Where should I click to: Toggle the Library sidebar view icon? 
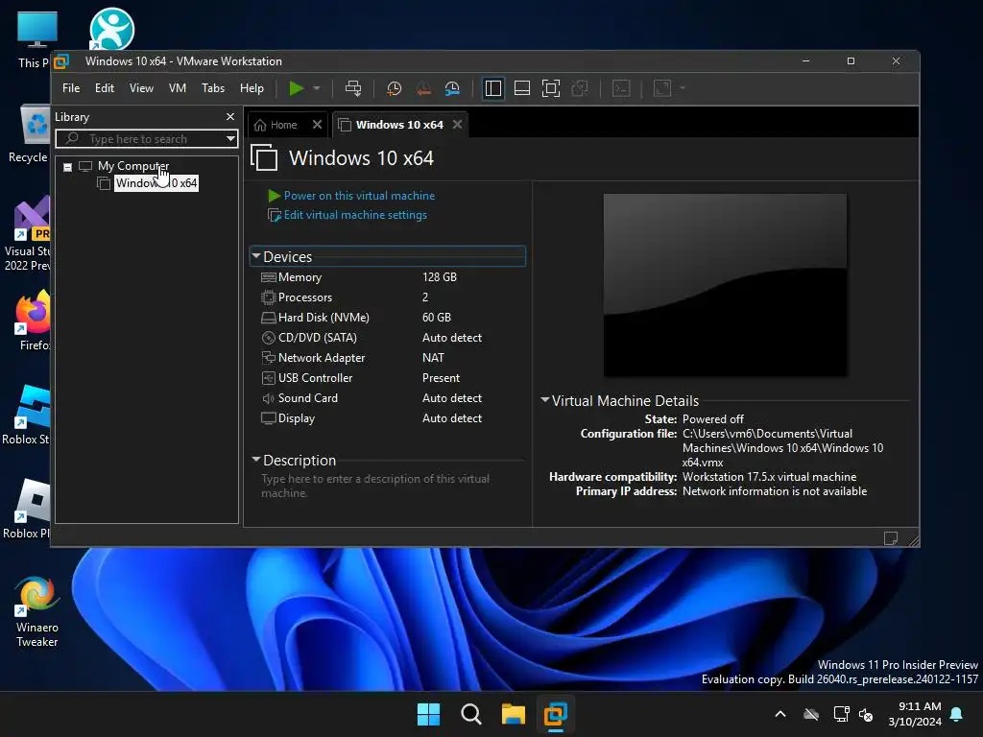click(493, 88)
